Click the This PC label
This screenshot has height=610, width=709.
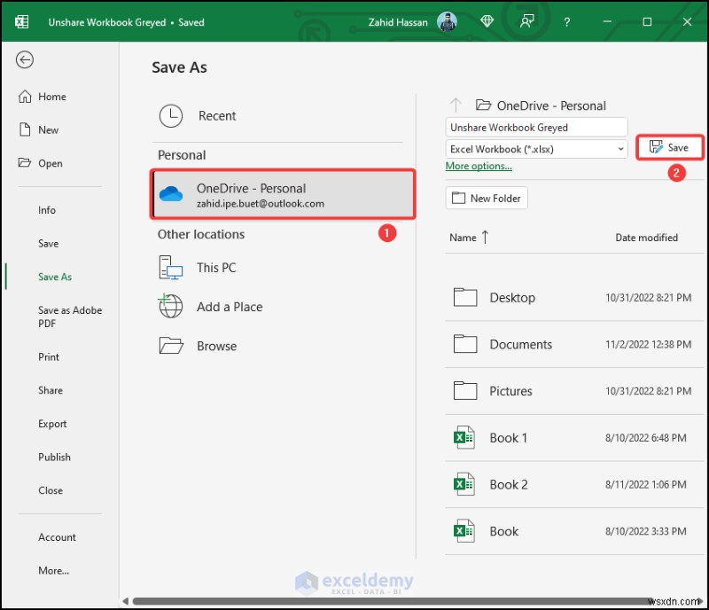pyautogui.click(x=216, y=268)
